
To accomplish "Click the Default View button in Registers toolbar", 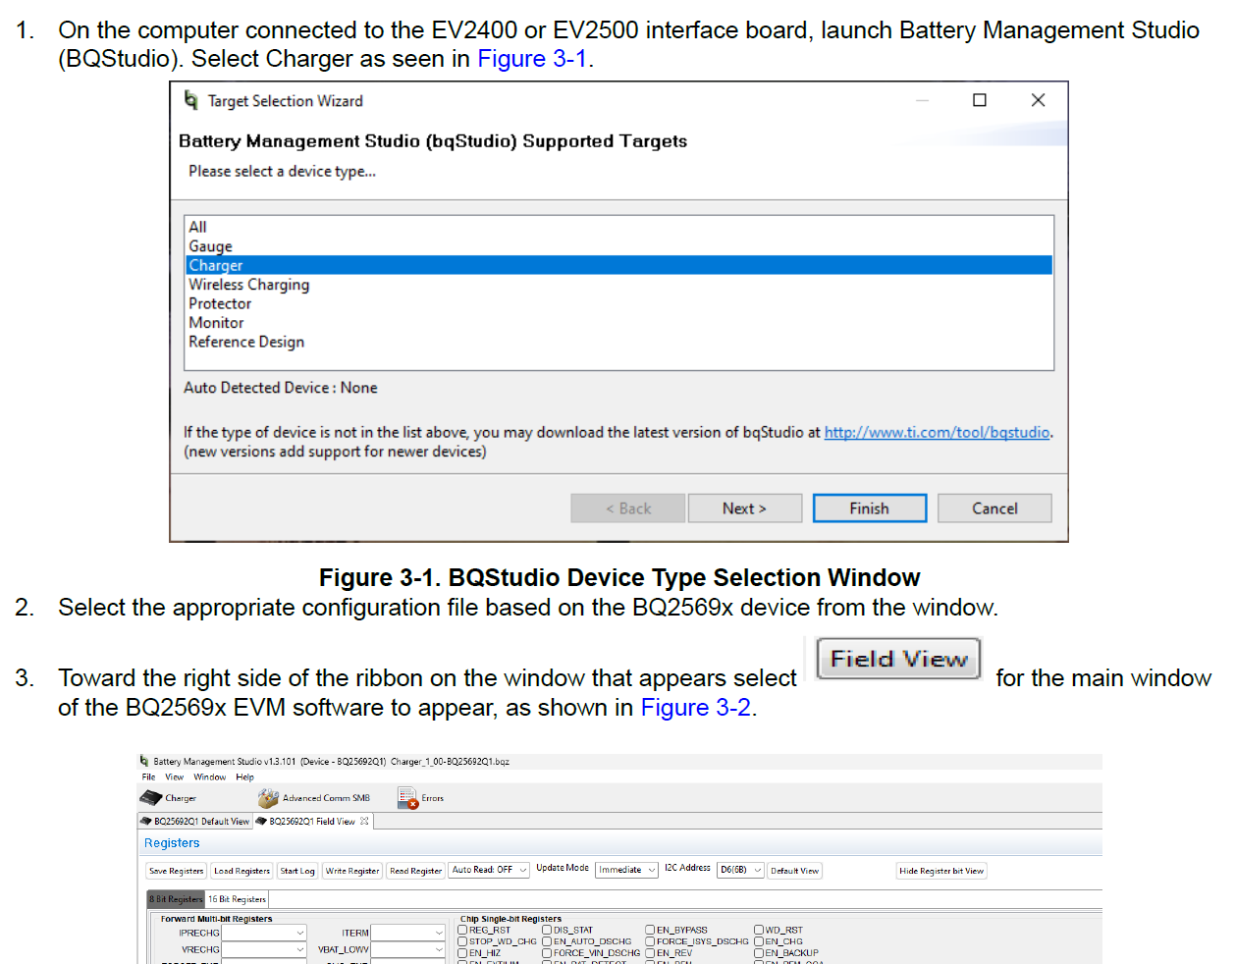I will pos(794,871).
